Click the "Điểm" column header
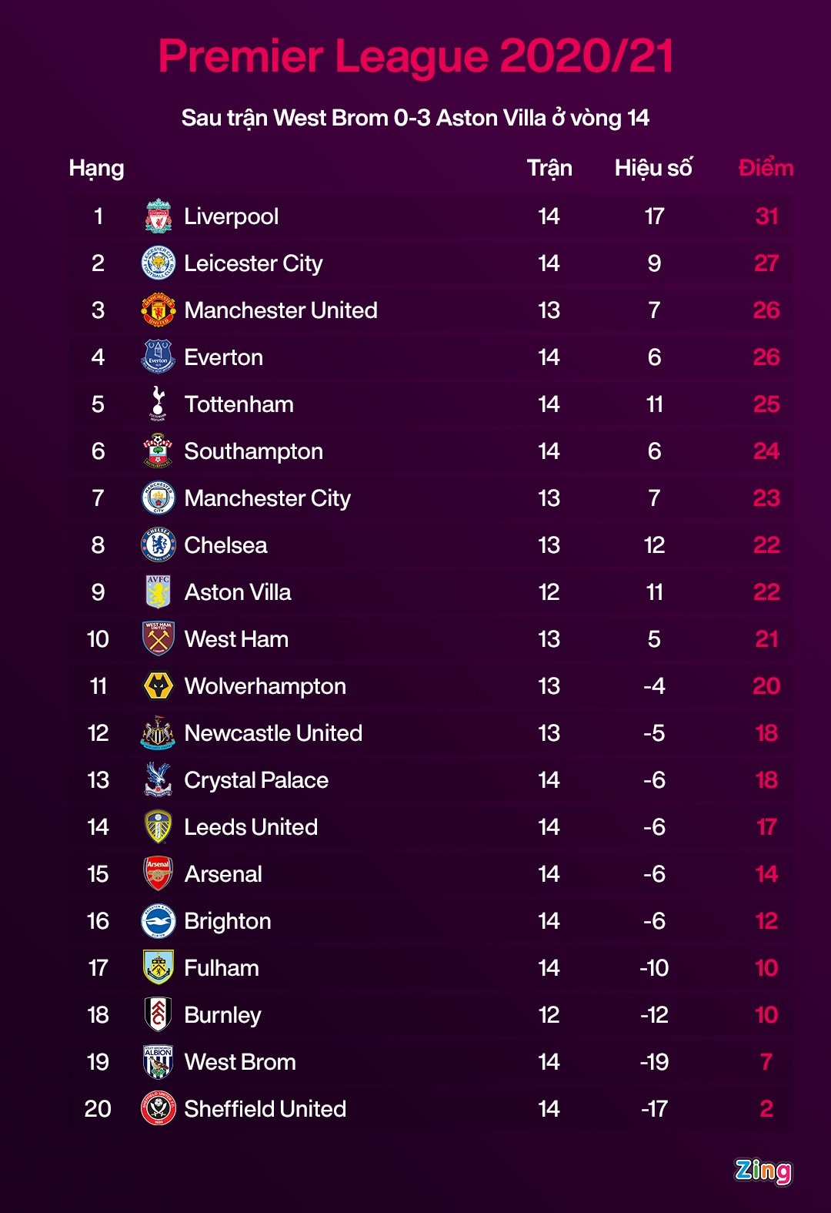The height and width of the screenshot is (1213, 831). pos(766,168)
